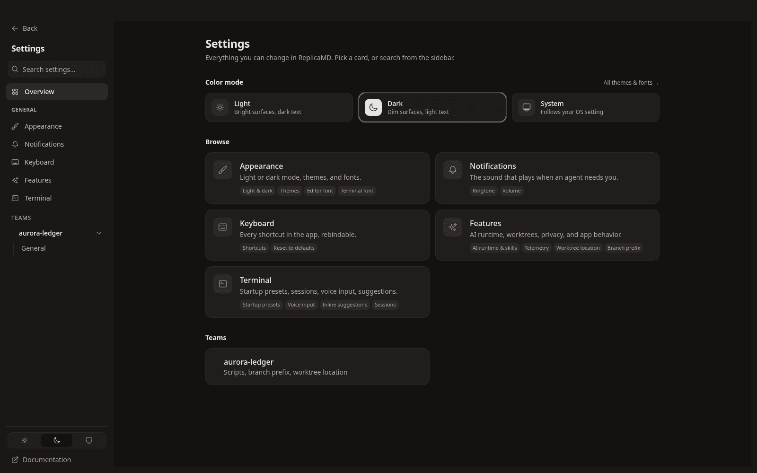Click the Terminal font tag

click(357, 191)
